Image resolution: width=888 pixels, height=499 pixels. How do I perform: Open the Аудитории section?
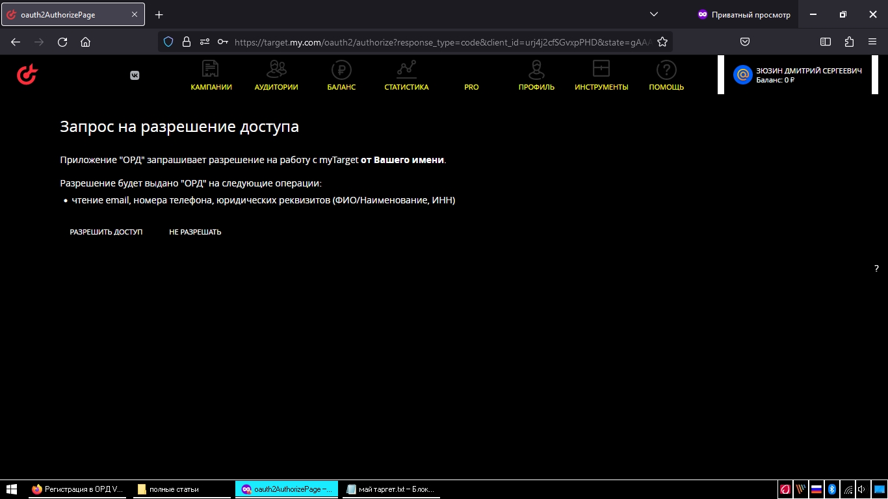pyautogui.click(x=276, y=75)
